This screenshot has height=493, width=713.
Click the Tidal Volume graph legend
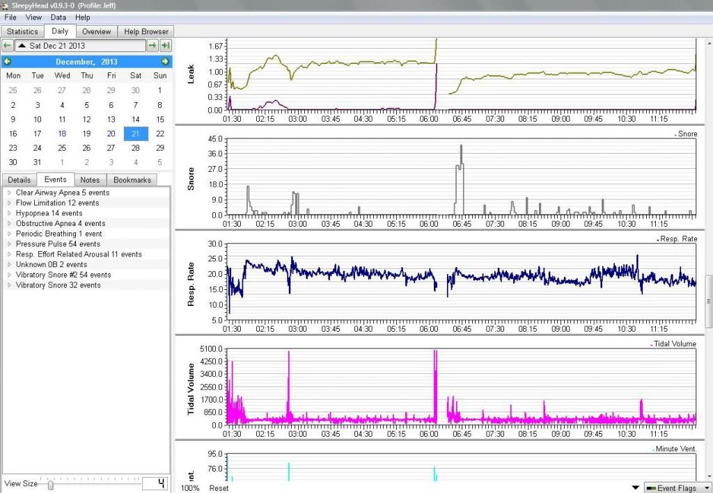coord(673,344)
